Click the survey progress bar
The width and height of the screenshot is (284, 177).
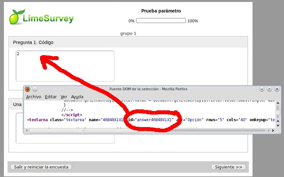161,20
